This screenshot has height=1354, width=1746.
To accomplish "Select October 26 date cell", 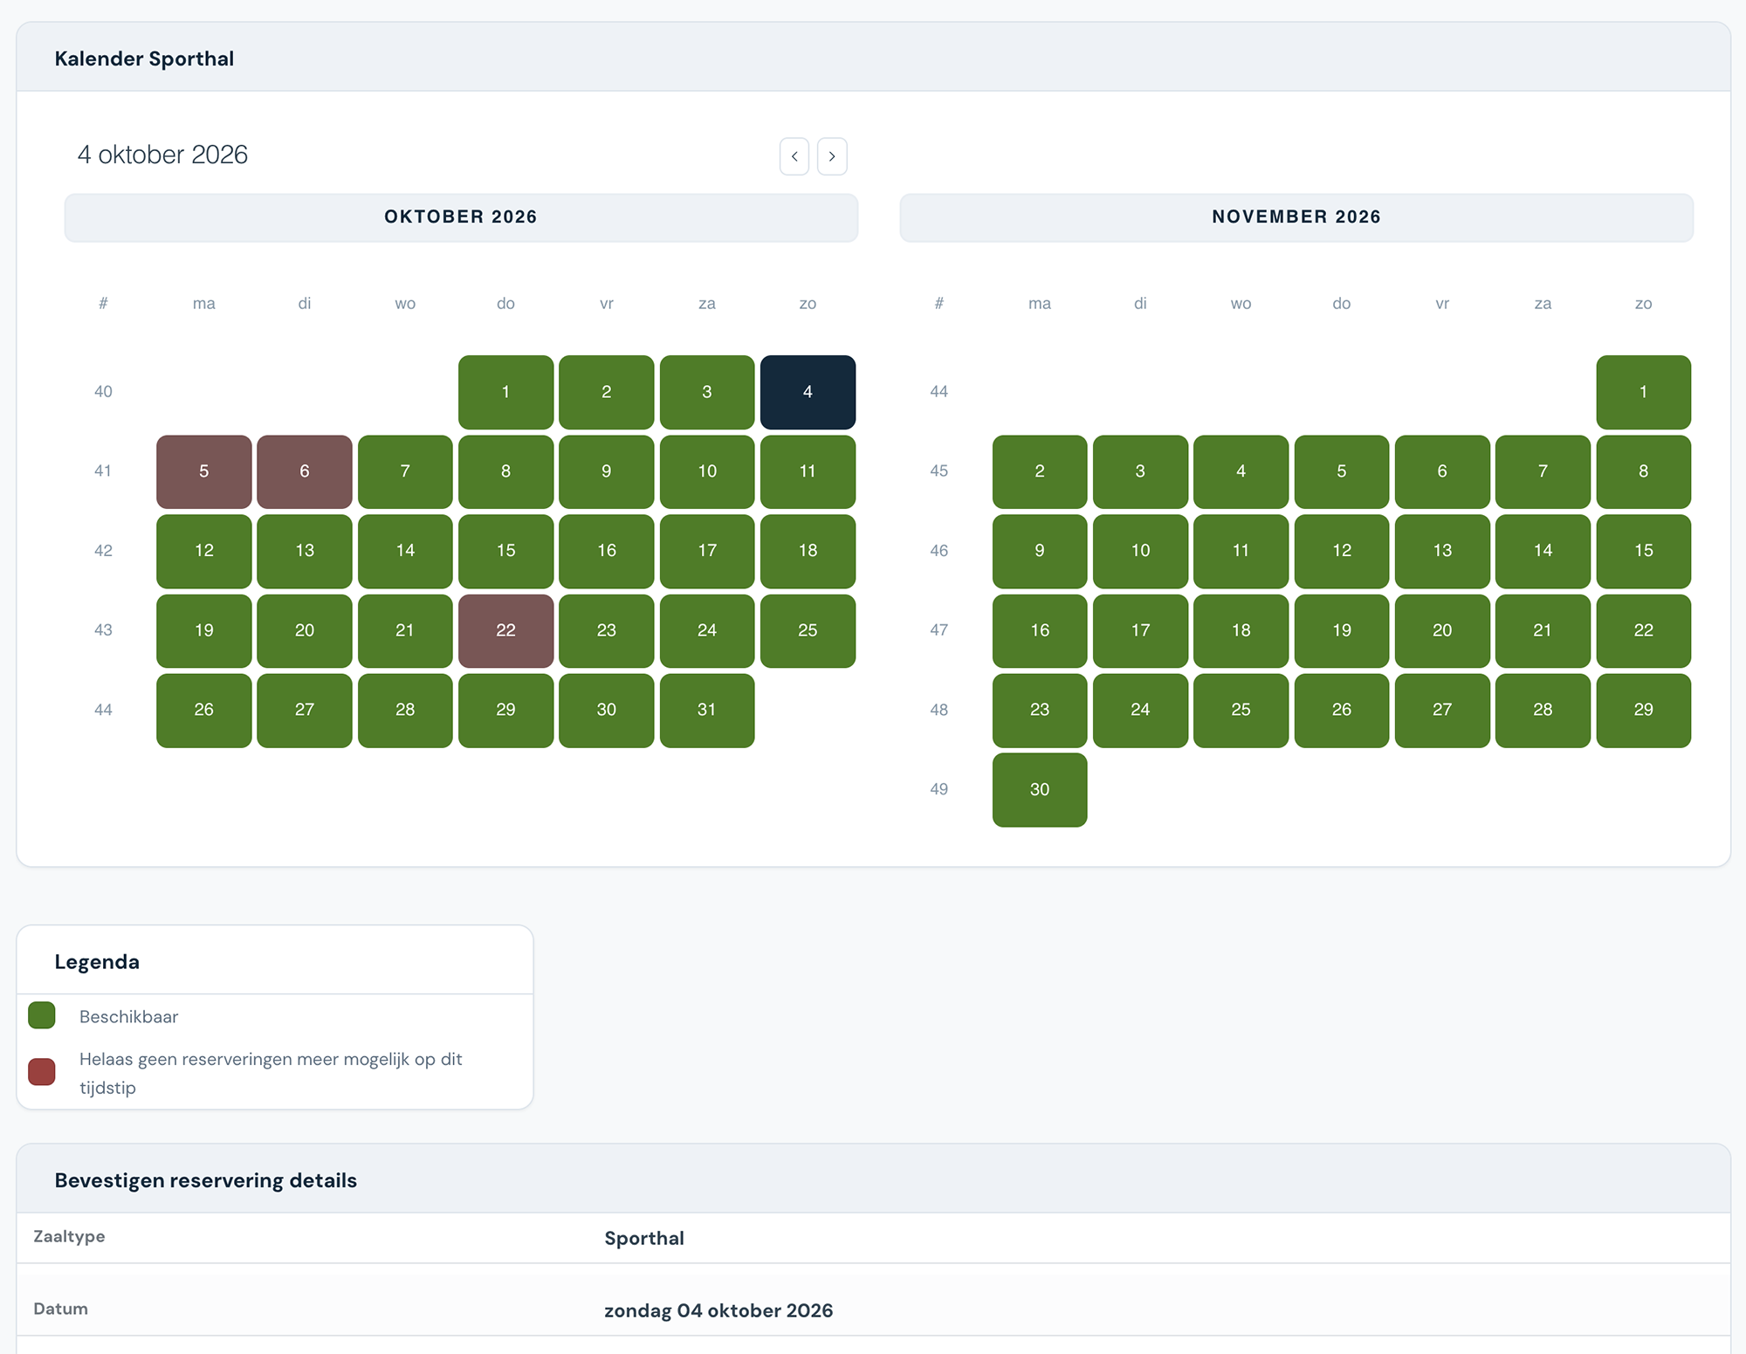I will 204,710.
